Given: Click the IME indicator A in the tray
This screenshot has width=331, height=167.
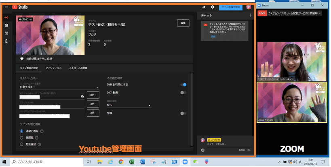Looking at the screenshot, I should [300, 162].
